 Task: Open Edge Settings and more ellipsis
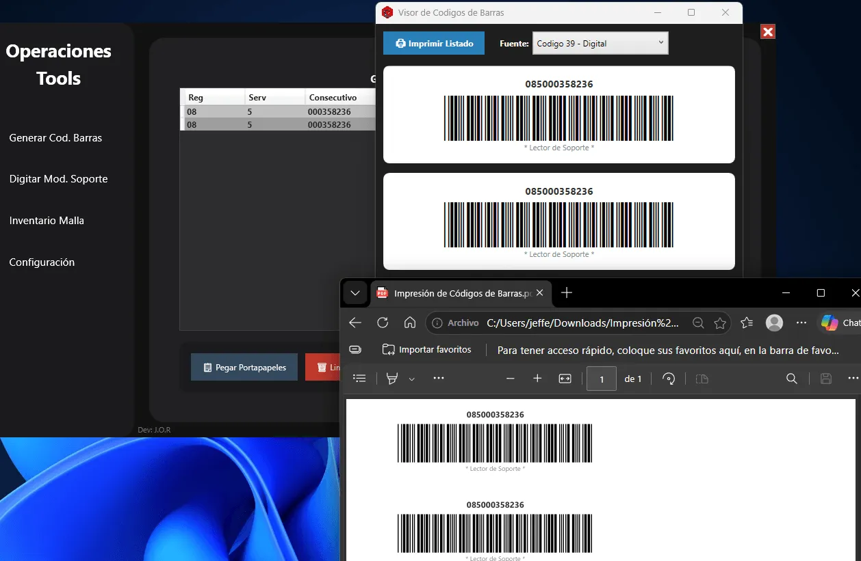click(801, 323)
